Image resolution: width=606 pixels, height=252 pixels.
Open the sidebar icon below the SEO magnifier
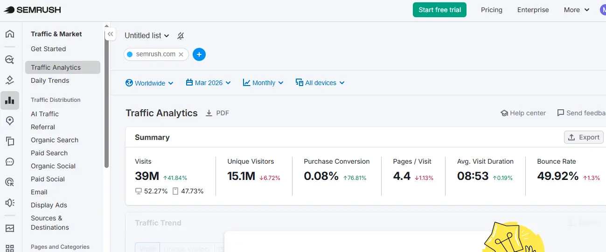[x=10, y=80]
